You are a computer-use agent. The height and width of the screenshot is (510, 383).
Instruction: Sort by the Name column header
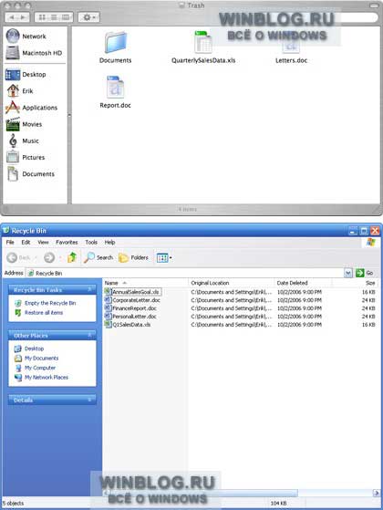(x=146, y=283)
